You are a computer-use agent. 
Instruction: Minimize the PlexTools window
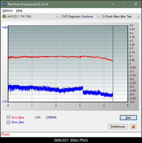coord(113,4)
